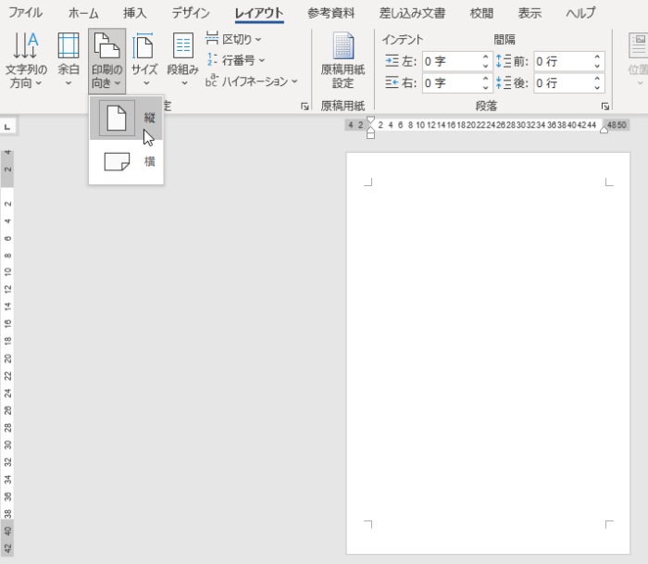Click the 印刷の向き orientation button
This screenshot has height=564, width=648.
click(x=107, y=60)
